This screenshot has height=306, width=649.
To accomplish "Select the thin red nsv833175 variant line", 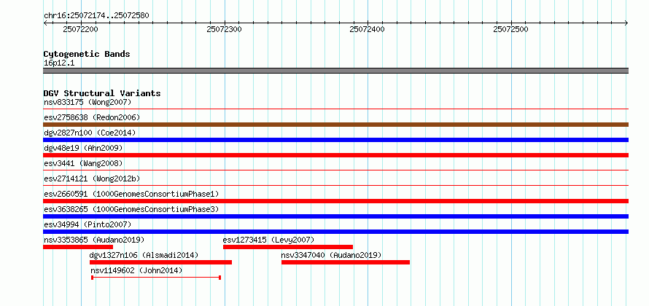I will (x=335, y=109).
